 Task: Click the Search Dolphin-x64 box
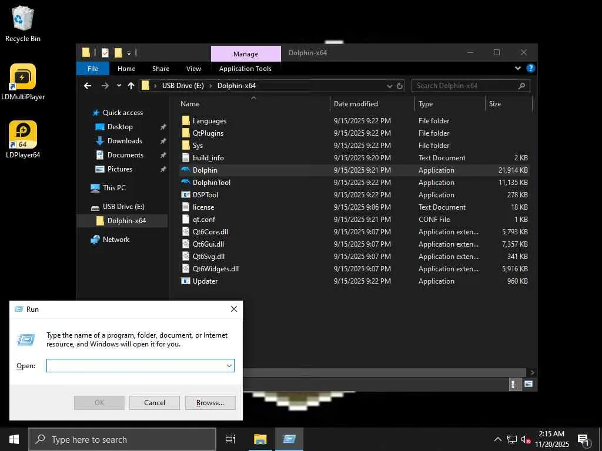click(471, 86)
